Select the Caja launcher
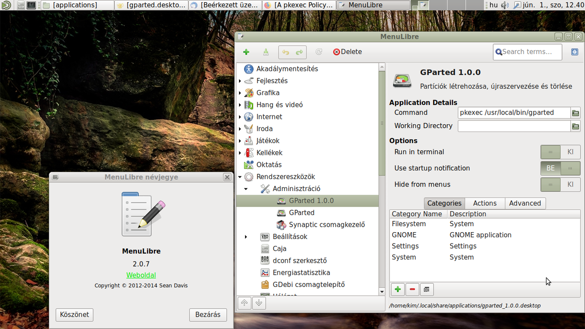 pos(308,249)
